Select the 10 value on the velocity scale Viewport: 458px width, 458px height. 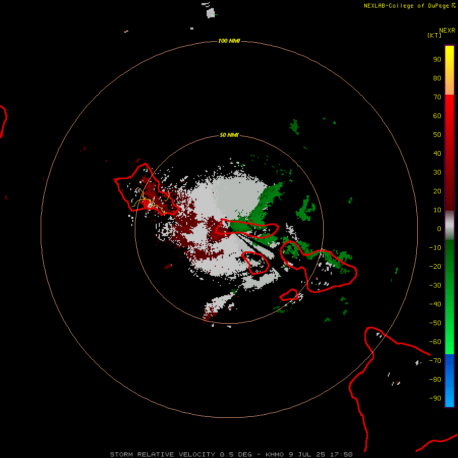click(x=437, y=210)
